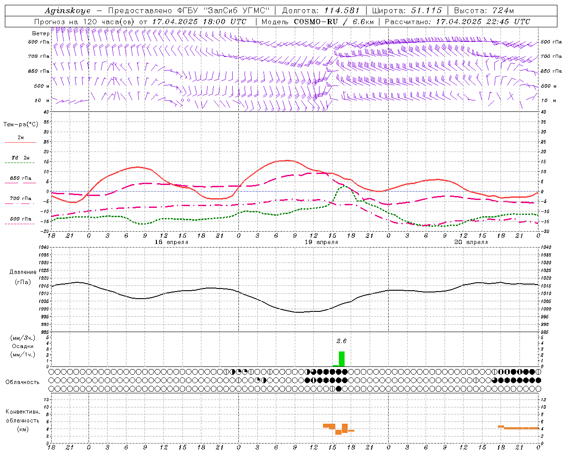This screenshot has height=451, width=564.
Task: Click the 19 апреля date label
Action: click(321, 242)
